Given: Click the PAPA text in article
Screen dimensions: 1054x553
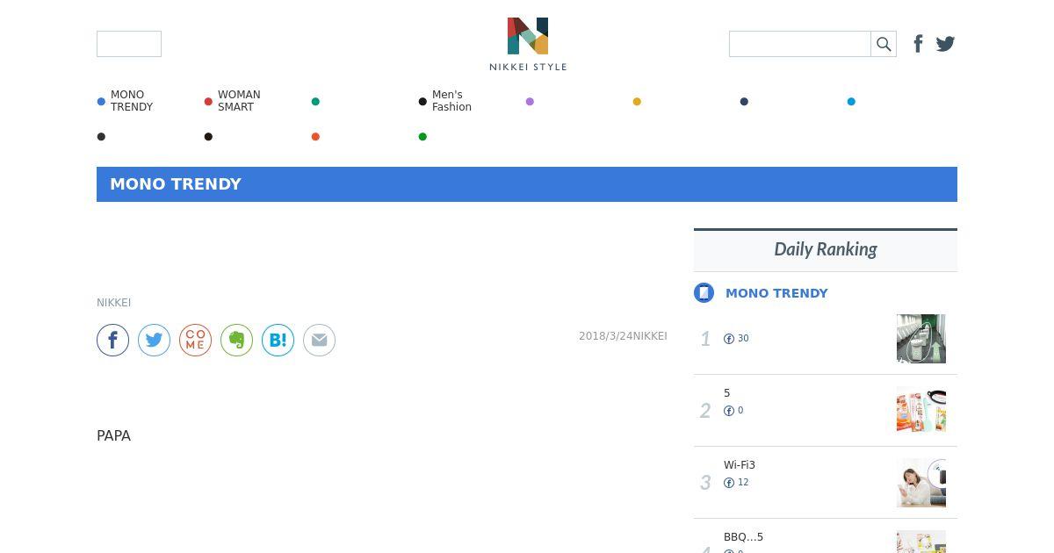Looking at the screenshot, I should click(114, 435).
